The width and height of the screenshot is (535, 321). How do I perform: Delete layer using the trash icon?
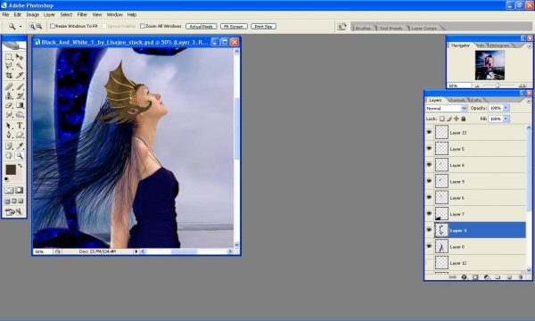[x=521, y=277]
